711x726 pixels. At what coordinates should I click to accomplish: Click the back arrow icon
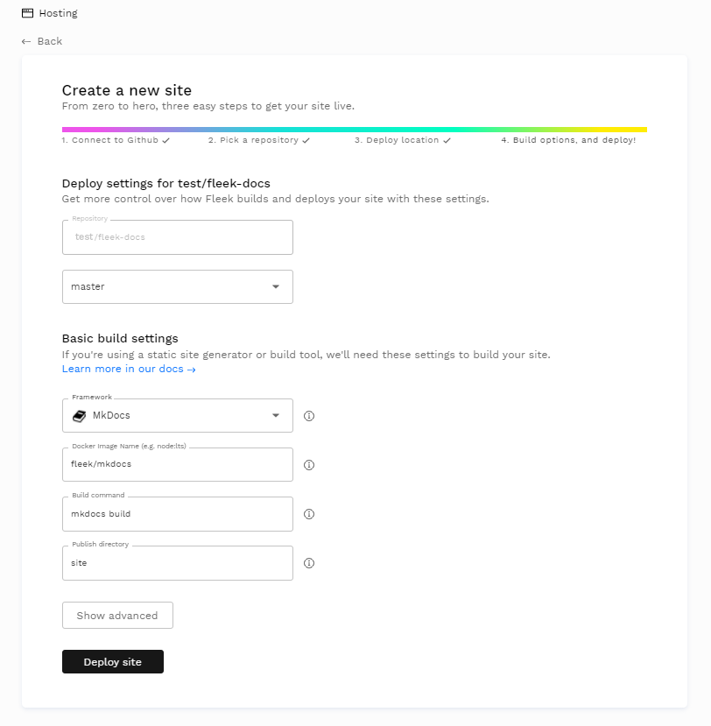[26, 41]
